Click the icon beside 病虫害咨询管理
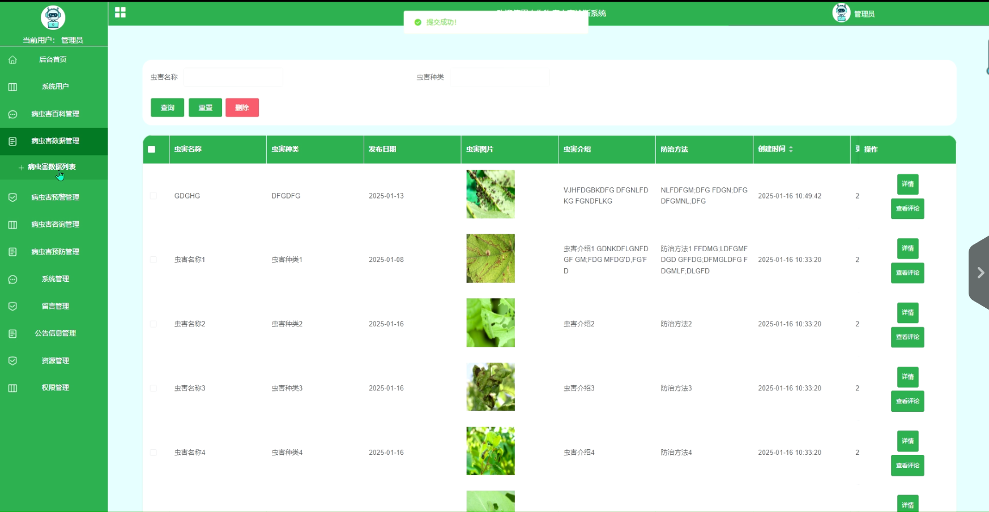This screenshot has width=989, height=512. 12,225
